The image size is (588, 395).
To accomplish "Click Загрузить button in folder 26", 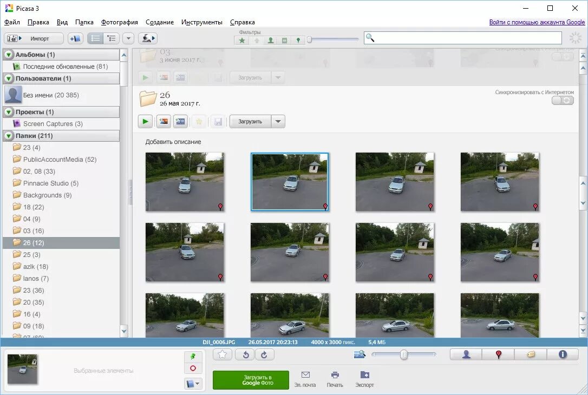I will tap(250, 121).
